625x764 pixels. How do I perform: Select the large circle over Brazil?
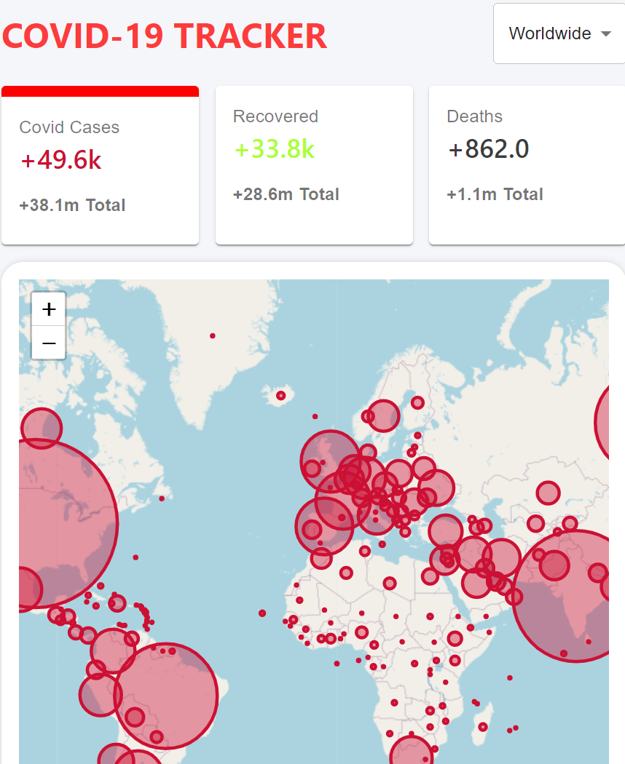[167, 696]
